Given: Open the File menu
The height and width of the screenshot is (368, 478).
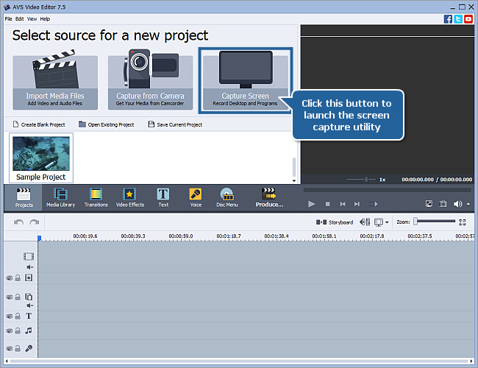Looking at the screenshot, I should coord(8,19).
